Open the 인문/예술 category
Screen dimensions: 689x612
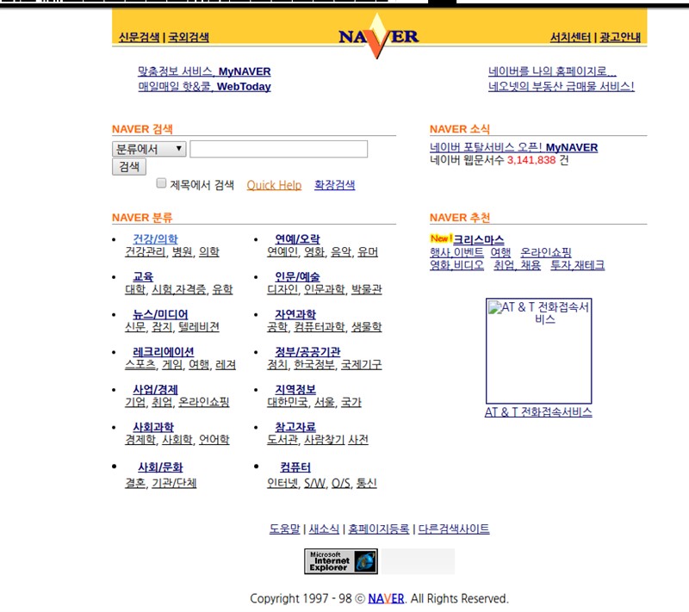(x=297, y=277)
